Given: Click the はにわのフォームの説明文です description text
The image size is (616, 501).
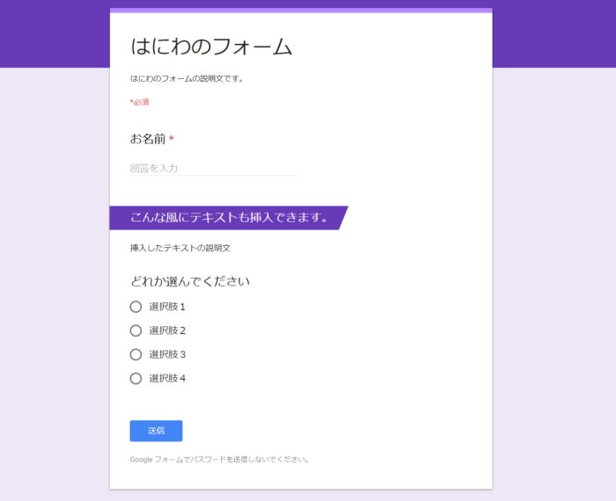Looking at the screenshot, I should [x=187, y=78].
